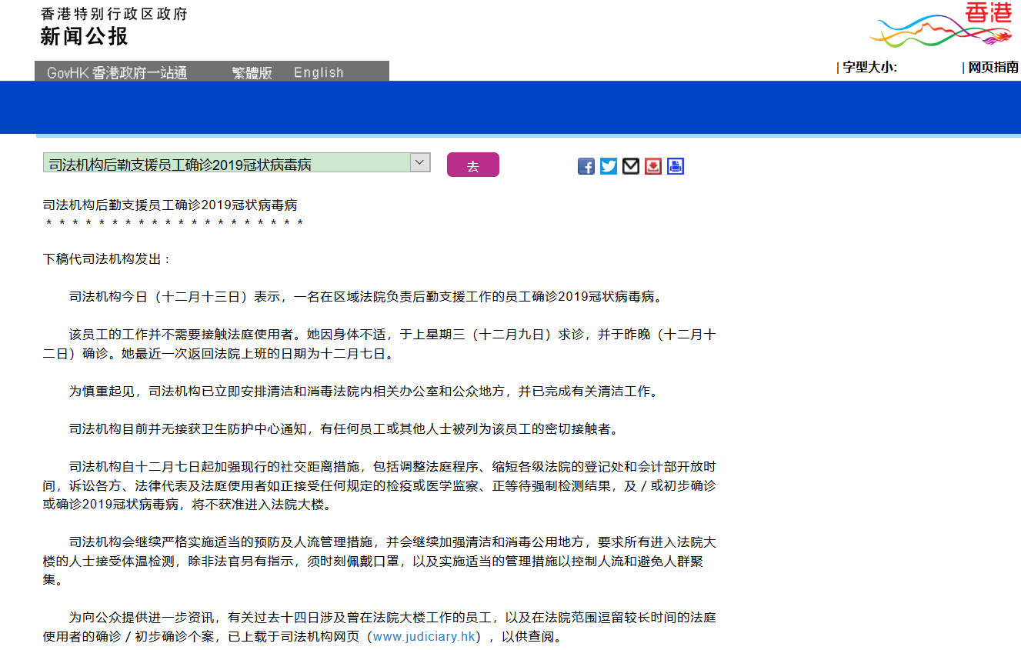Image resolution: width=1021 pixels, height=650 pixels.
Task: Click 香港特别行政区政府 header text
Action: point(114,14)
